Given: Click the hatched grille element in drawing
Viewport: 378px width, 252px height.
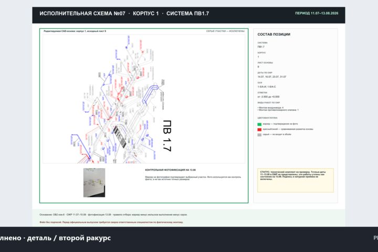Looking at the screenshot, I should coord(120,136).
